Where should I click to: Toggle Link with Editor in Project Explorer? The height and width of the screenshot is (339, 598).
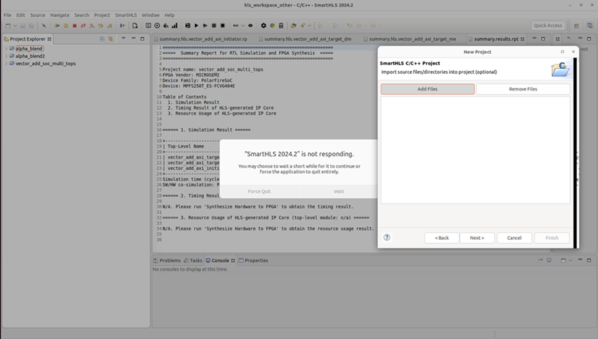110,39
